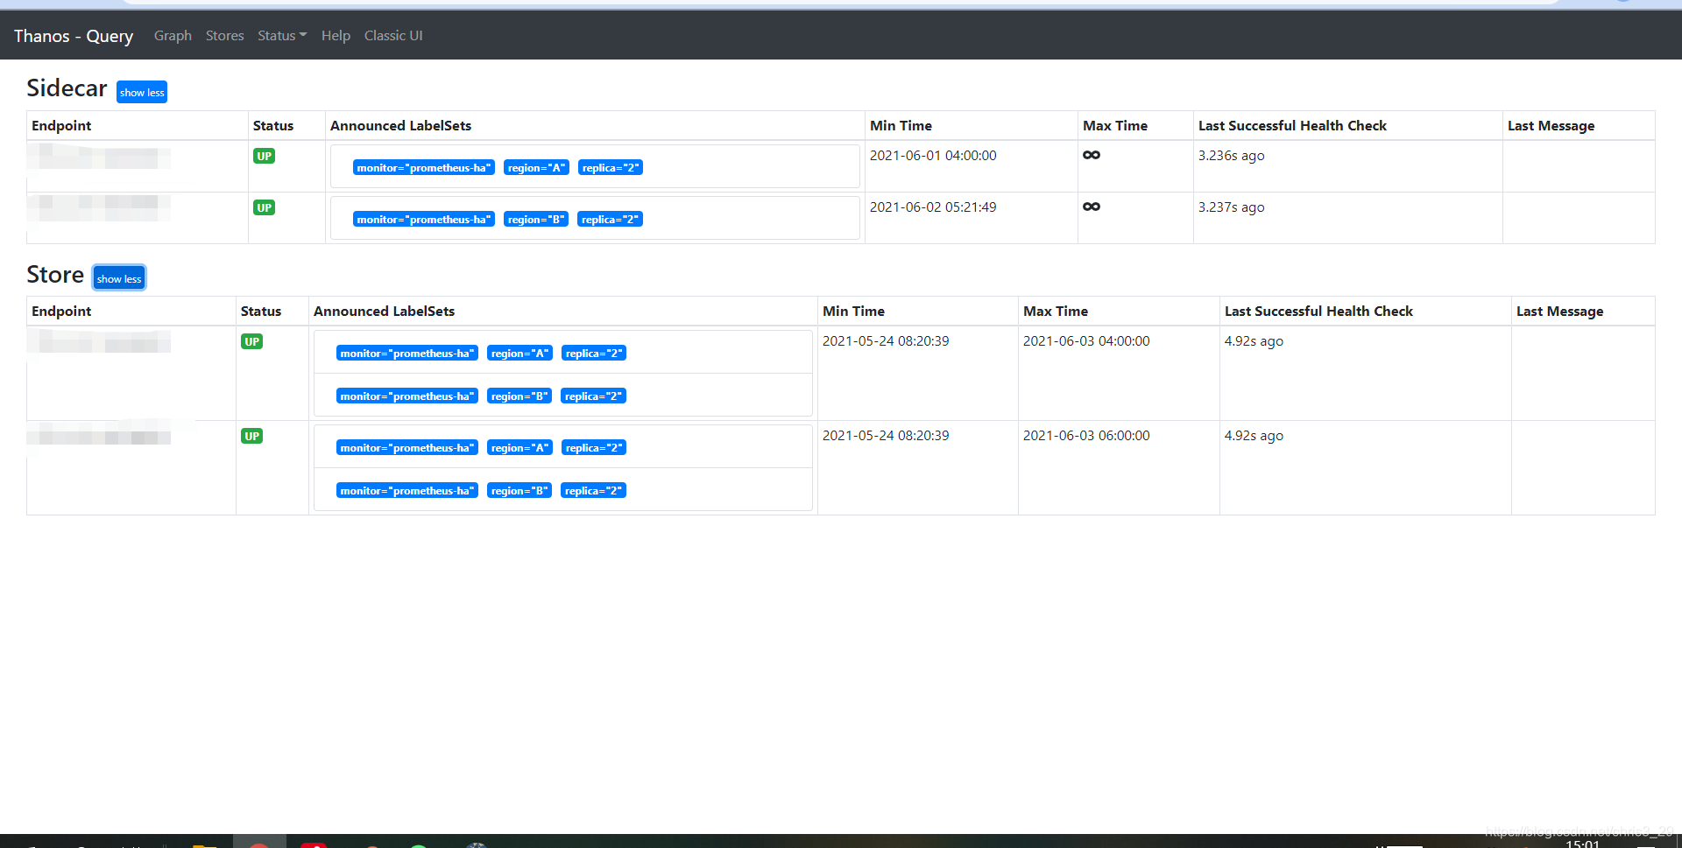This screenshot has height=848, width=1682.
Task: Click infinity max time icon in Sidecar region B row
Action: click(x=1092, y=207)
